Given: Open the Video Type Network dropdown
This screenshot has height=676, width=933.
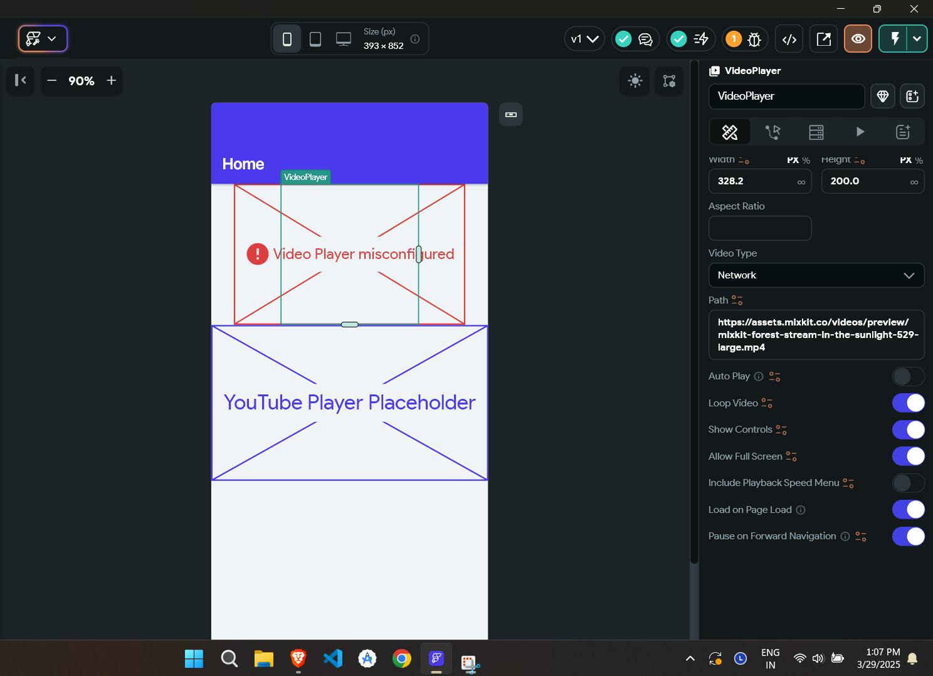Looking at the screenshot, I should tap(816, 275).
